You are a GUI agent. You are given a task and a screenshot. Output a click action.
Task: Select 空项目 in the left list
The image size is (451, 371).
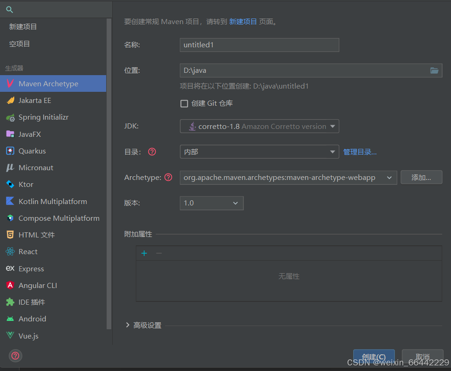click(19, 44)
